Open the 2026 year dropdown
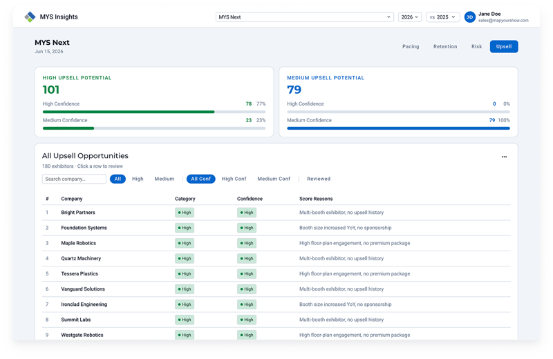Image resolution: width=553 pixels, height=359 pixels. [410, 17]
